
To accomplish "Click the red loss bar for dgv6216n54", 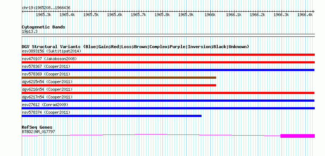I will pos(168,93).
